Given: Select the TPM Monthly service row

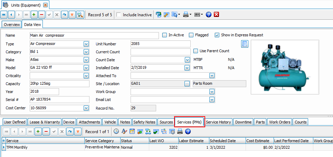Looking at the screenshot, I should pos(166,147).
